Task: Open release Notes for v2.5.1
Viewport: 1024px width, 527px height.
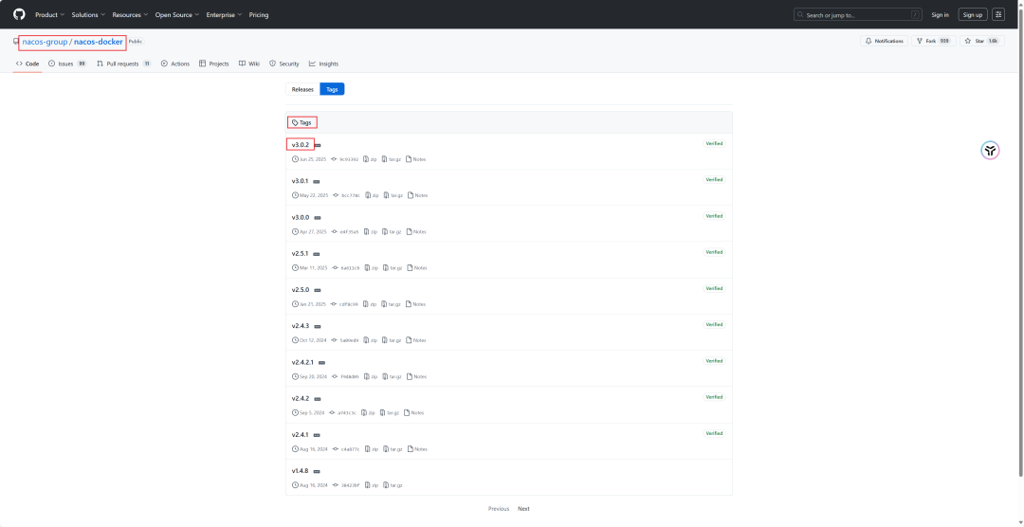Action: point(416,267)
